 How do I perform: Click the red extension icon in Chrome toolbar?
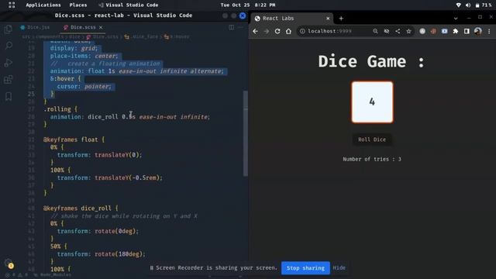433,31
